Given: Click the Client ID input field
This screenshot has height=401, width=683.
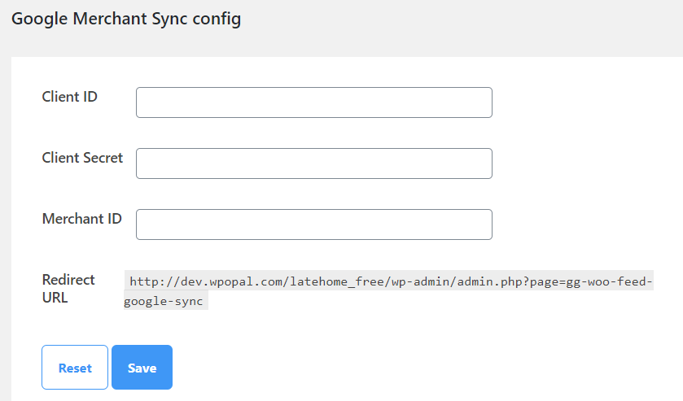Looking at the screenshot, I should pos(314,102).
